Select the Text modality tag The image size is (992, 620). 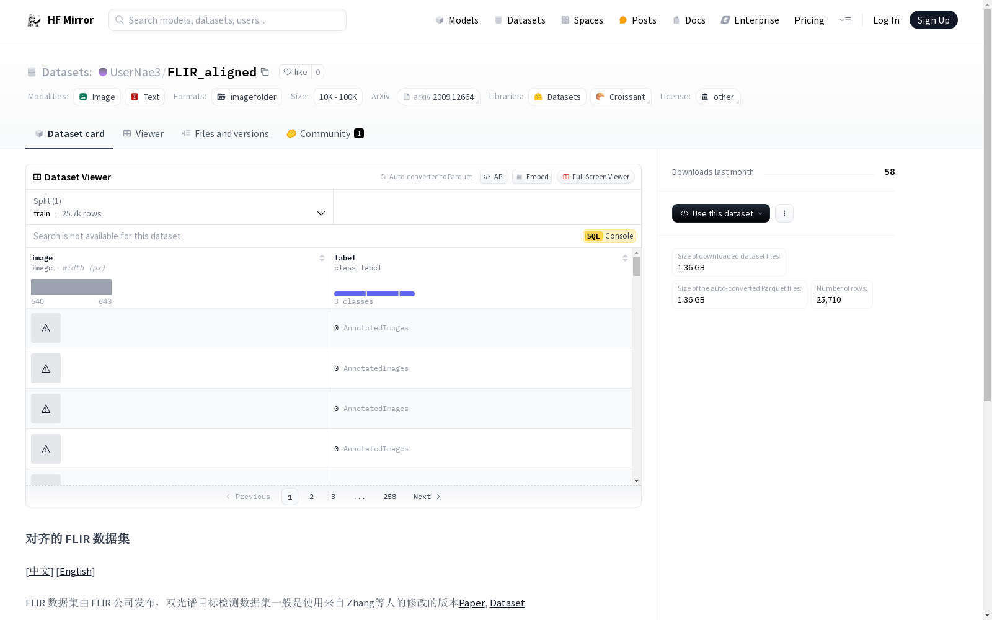[x=145, y=97]
